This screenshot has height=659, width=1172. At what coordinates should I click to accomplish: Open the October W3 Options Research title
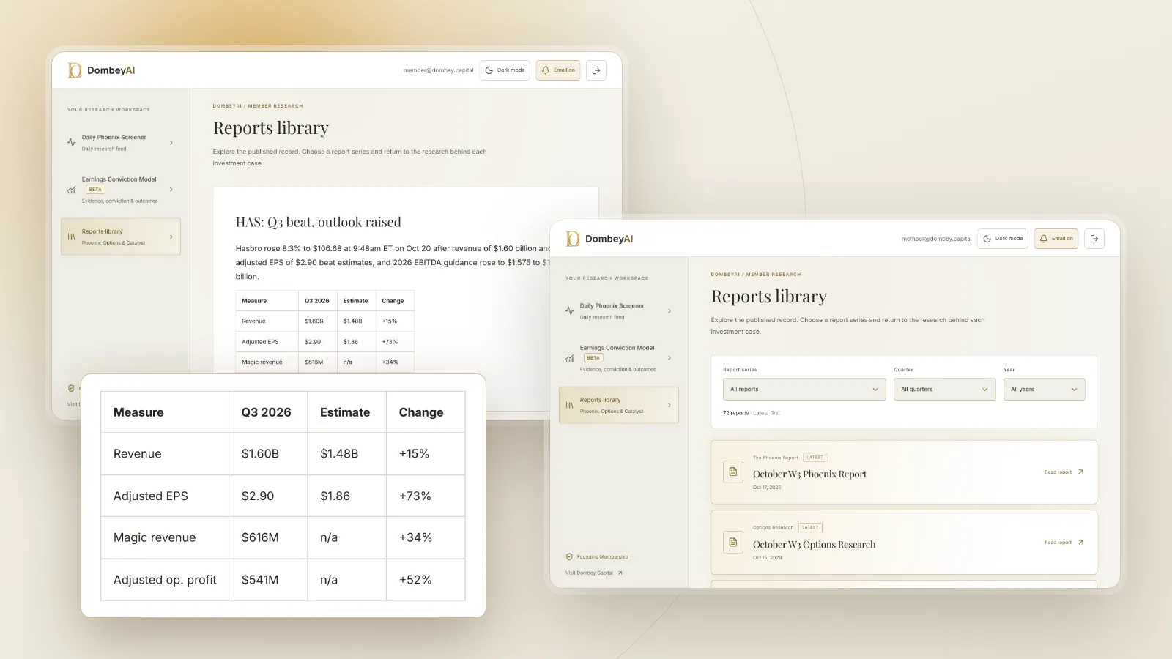[x=814, y=545]
